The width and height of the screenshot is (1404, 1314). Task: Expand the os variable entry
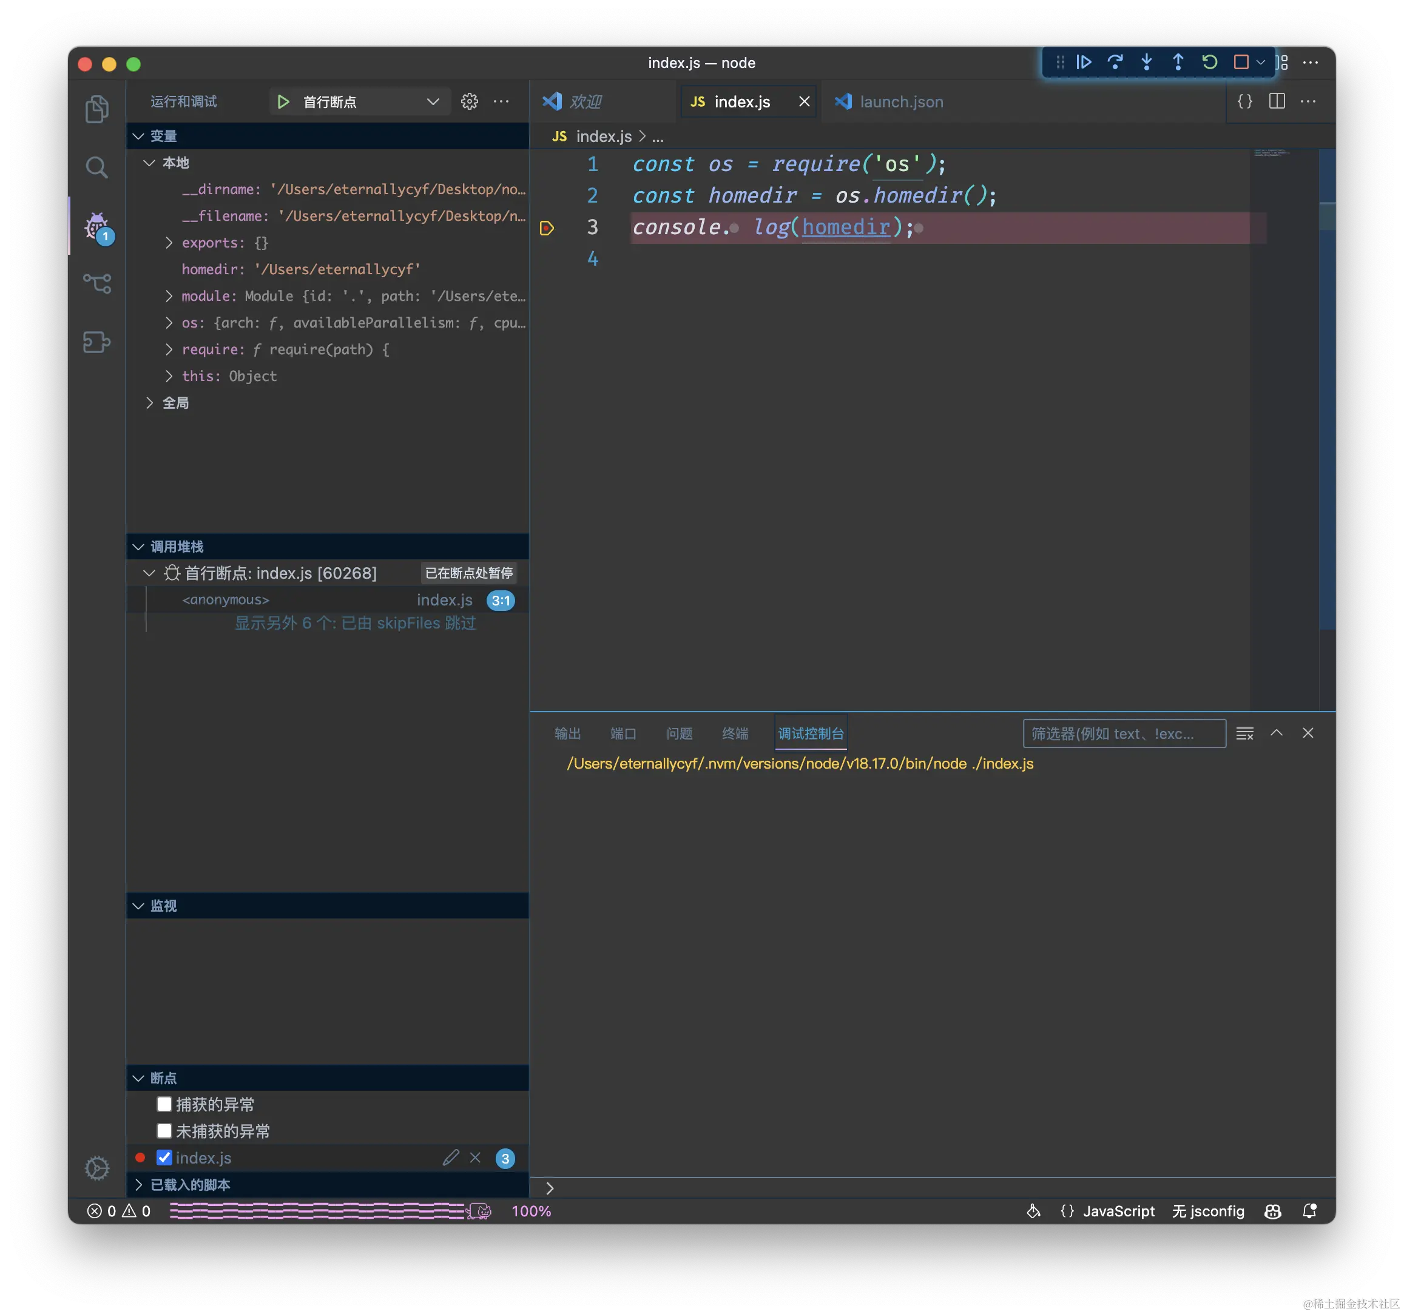(x=169, y=323)
